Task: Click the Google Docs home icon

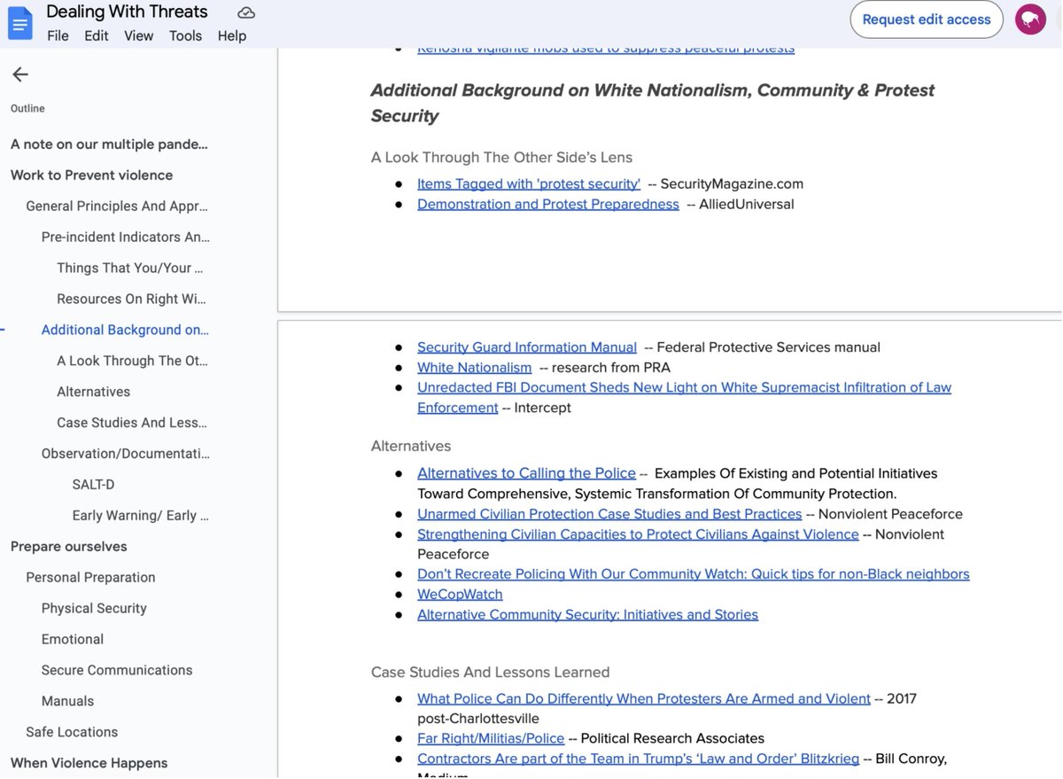Action: pyautogui.click(x=19, y=23)
